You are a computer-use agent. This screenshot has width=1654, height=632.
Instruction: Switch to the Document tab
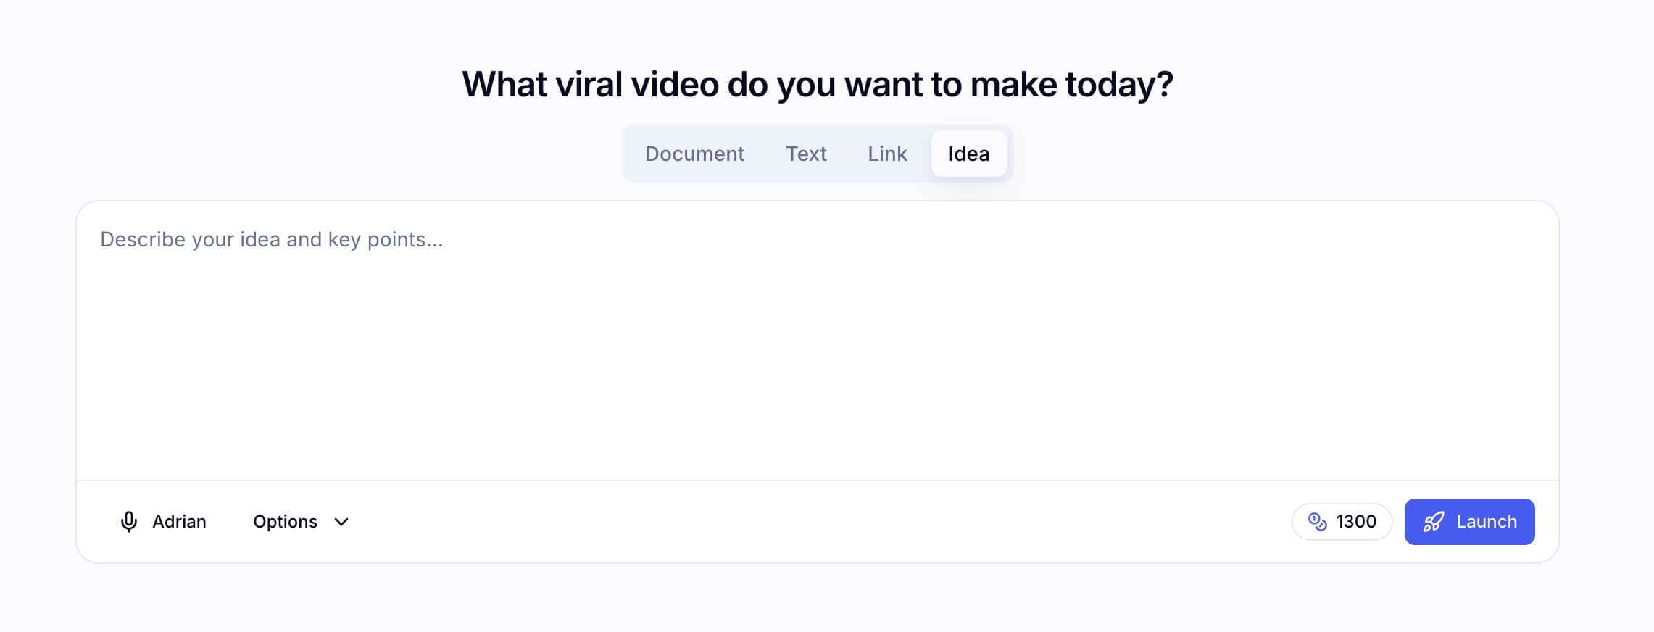(694, 154)
